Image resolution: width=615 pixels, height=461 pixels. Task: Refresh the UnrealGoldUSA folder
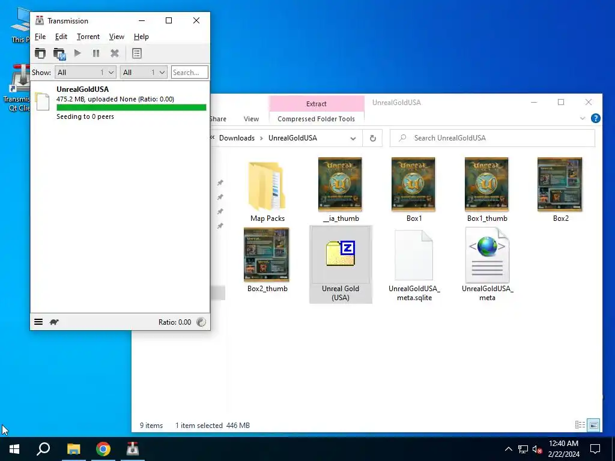pos(372,139)
